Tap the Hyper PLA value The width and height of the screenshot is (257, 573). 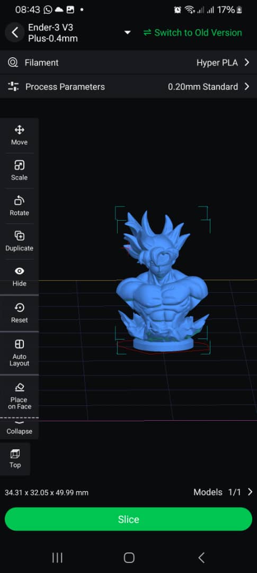[x=217, y=63]
